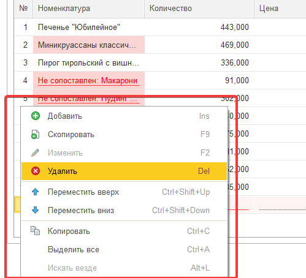Click the quantity 91,000 cell
The image size is (306, 278).
tap(199, 80)
